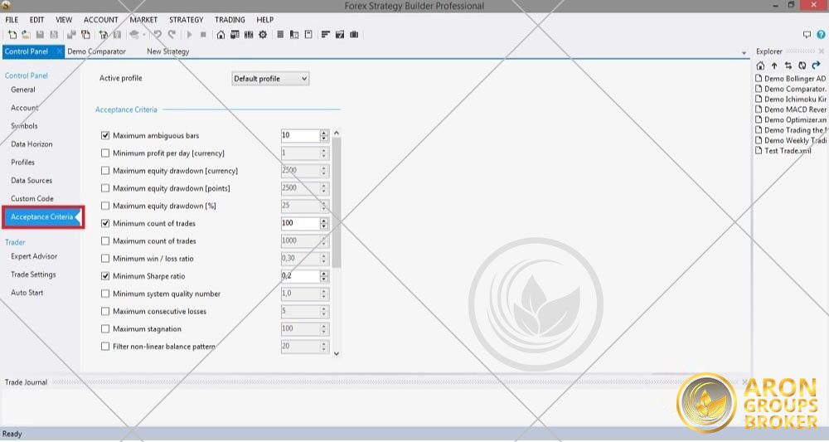Viewport: 829px width, 442px height.
Task: Uncheck Minimum Sharpe ratio checkbox
Action: [105, 276]
